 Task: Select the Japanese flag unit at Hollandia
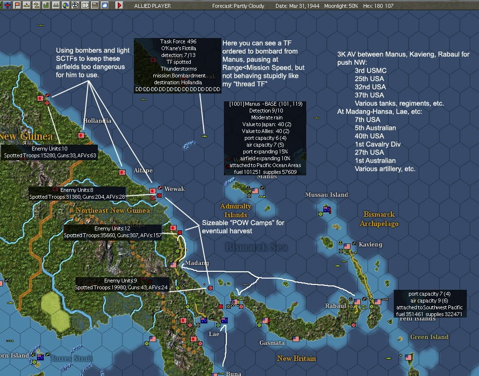tap(81, 135)
